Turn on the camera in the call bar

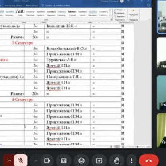tap(47, 161)
